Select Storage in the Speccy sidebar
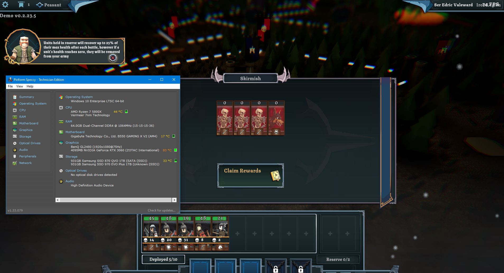 tap(25, 136)
